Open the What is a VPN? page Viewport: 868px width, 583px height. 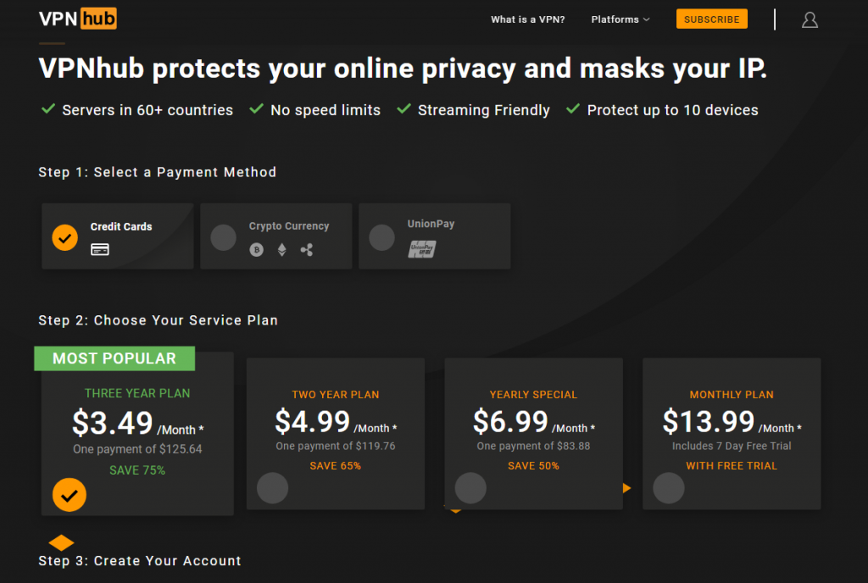point(527,19)
